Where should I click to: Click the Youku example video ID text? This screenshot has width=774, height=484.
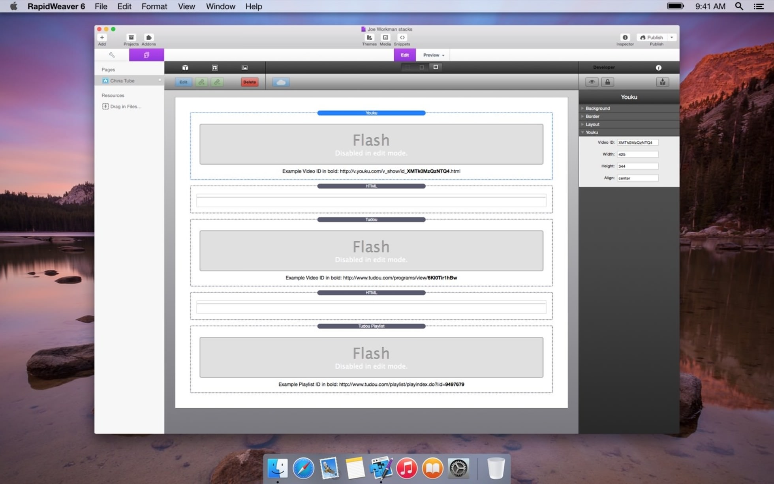[371, 171]
